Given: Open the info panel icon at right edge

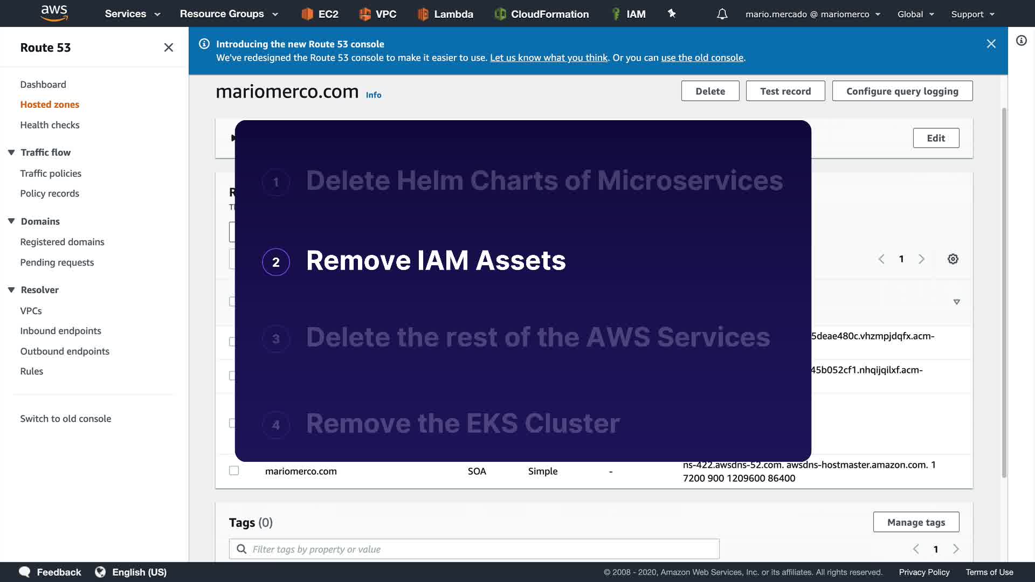Looking at the screenshot, I should click(x=1021, y=40).
